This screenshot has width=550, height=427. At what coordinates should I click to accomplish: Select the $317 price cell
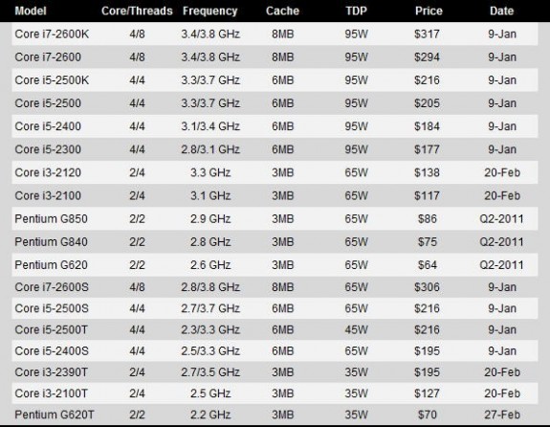pos(427,34)
